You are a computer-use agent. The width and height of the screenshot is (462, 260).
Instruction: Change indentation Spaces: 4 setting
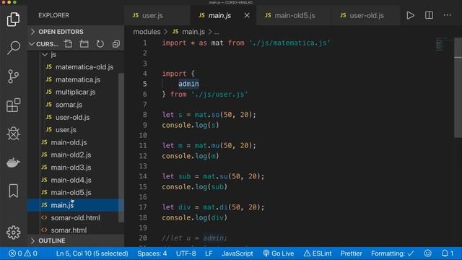pos(152,253)
